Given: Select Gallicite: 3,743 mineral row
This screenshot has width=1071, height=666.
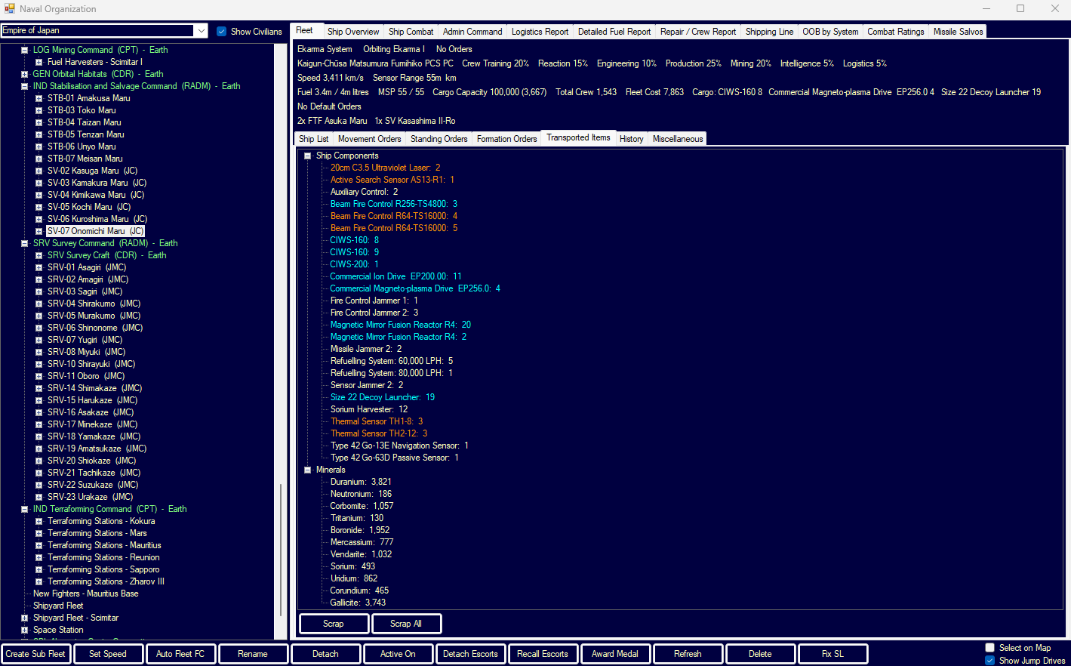Looking at the screenshot, I should [358, 603].
